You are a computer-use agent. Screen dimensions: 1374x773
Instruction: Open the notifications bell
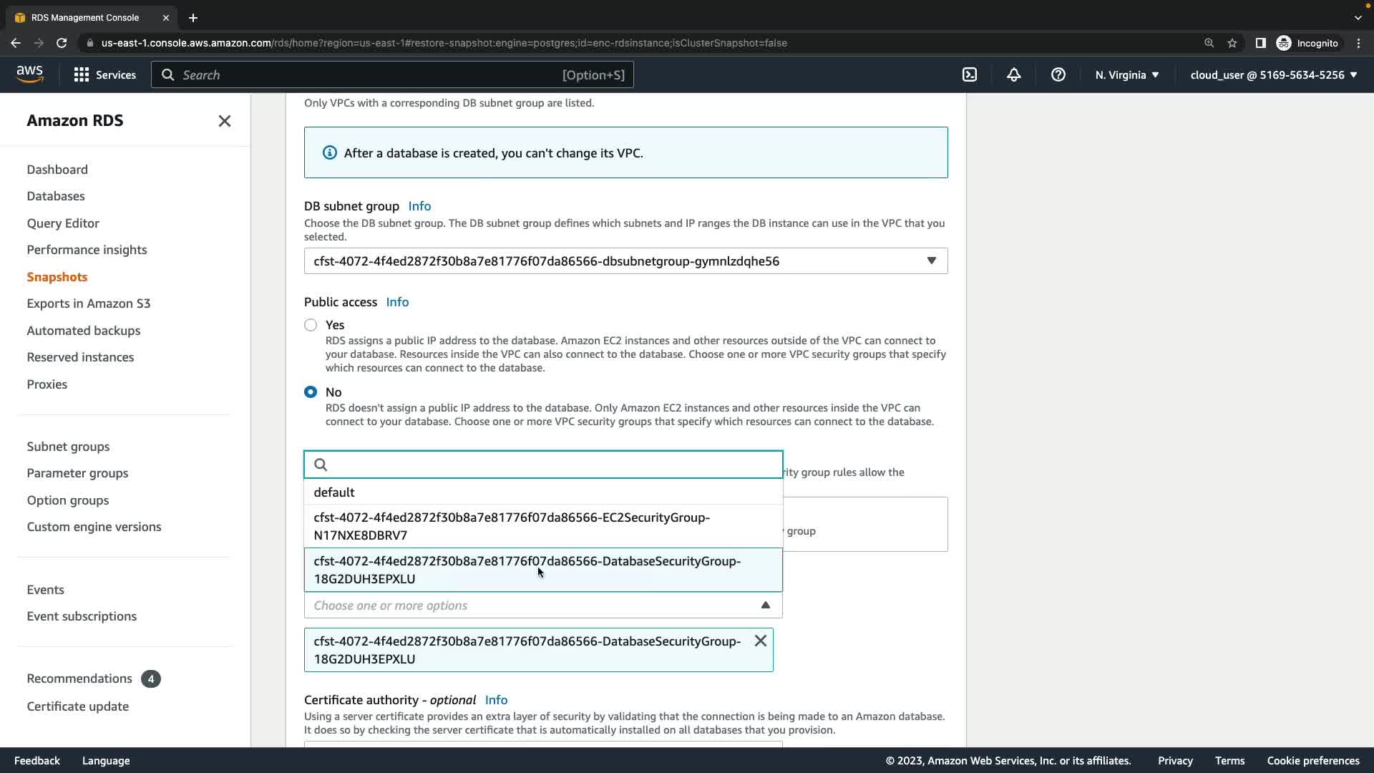pos(1014,74)
